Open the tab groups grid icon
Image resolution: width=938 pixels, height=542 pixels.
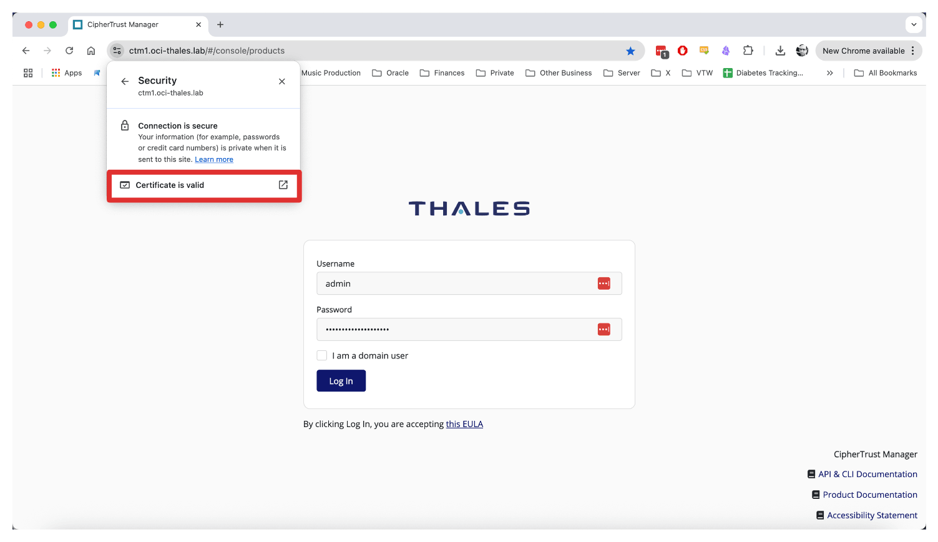28,73
